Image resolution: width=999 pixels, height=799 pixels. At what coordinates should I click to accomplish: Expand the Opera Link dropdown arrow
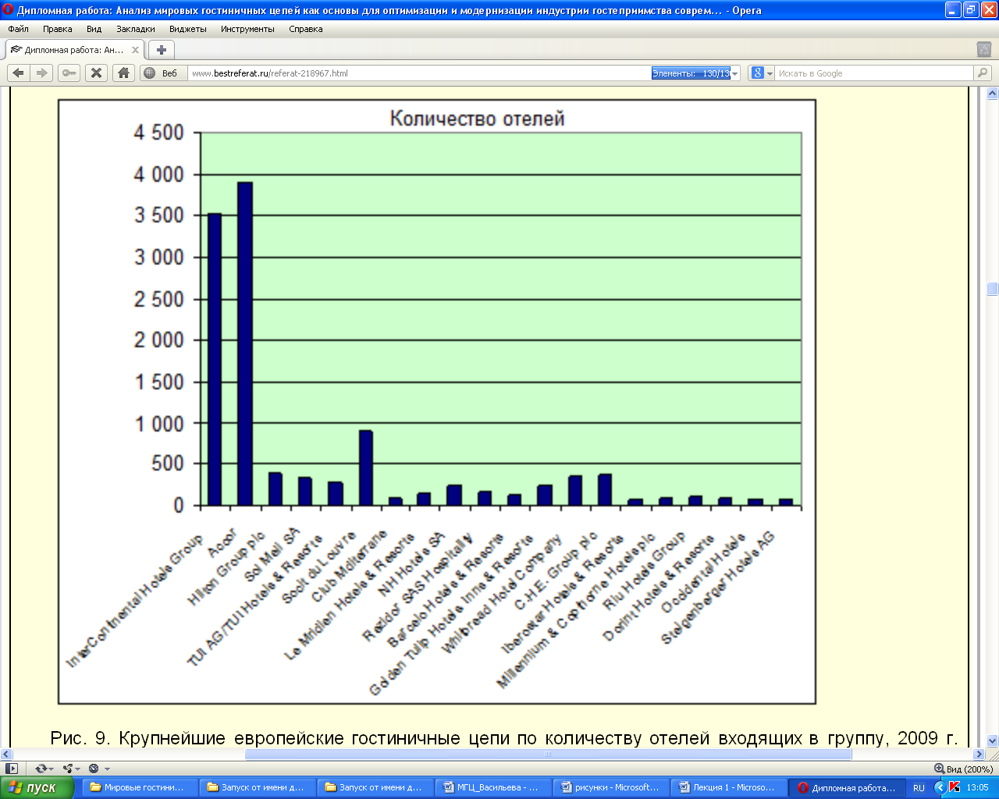pyautogui.click(x=52, y=769)
